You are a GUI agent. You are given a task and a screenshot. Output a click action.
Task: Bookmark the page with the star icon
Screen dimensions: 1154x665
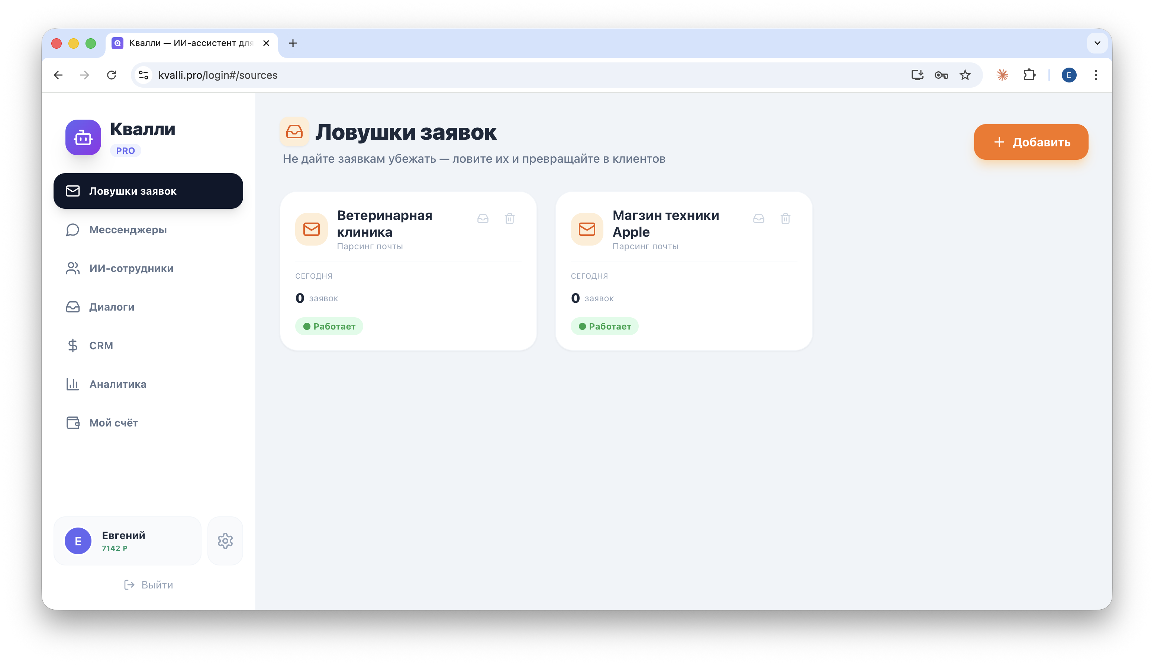point(964,75)
